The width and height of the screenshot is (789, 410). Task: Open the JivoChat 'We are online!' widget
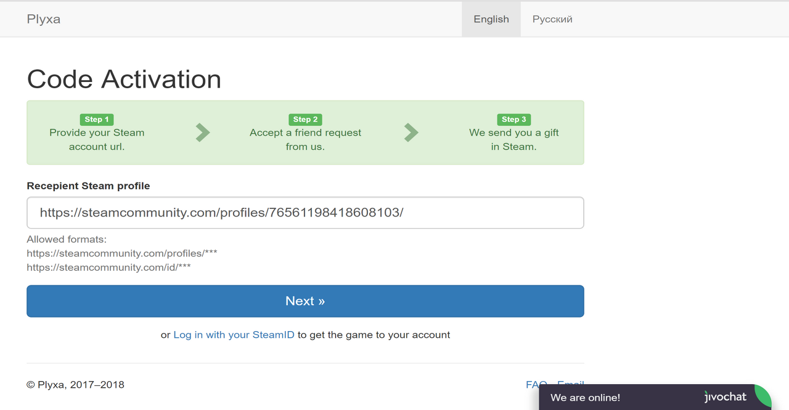(655, 398)
